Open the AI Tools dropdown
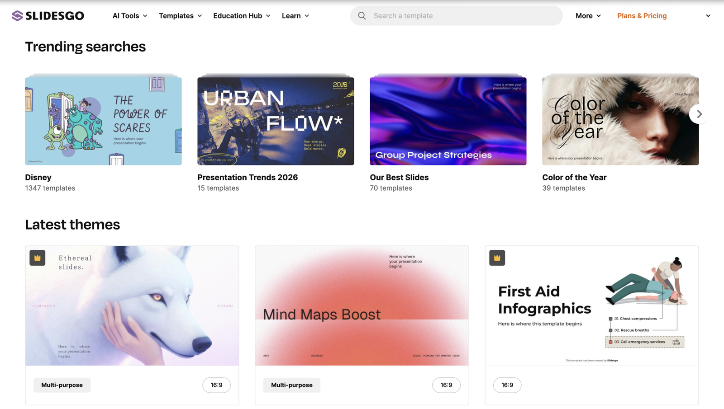 (x=129, y=15)
